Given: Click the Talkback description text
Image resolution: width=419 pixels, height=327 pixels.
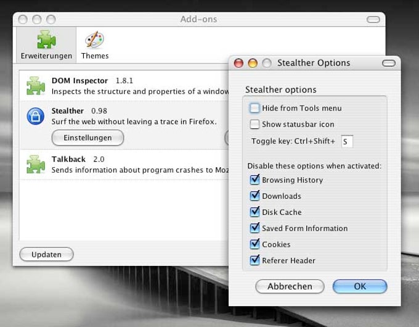Looking at the screenshot, I should (x=140, y=170).
